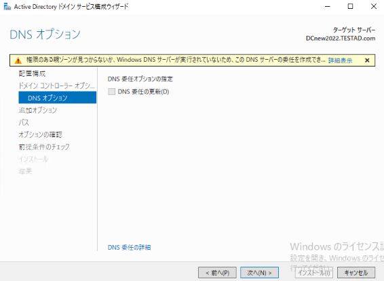The width and height of the screenshot is (384, 281).
Task: Click the orange warning triangle icon
Action: point(18,60)
